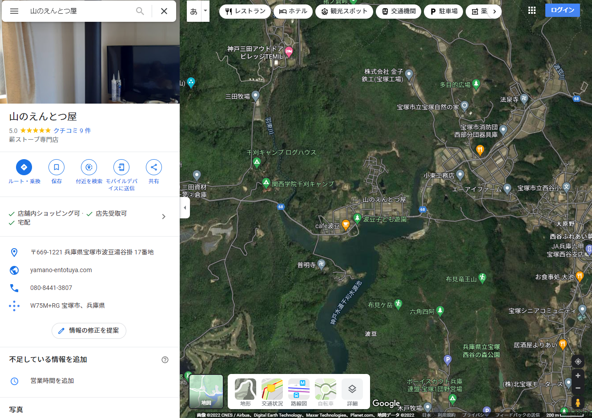Screen dimensions: 592x418
Task: Click the Share icon
Action: click(154, 167)
